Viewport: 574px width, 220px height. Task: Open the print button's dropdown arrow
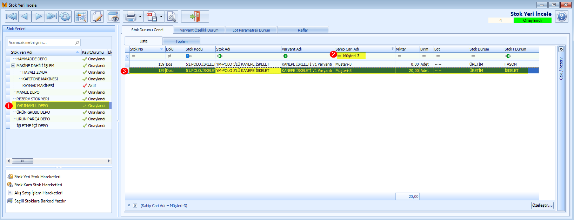click(x=140, y=16)
